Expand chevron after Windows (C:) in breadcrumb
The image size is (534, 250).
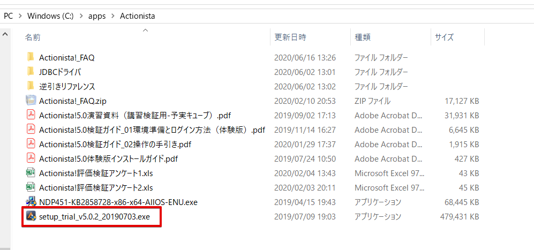[x=81, y=16]
